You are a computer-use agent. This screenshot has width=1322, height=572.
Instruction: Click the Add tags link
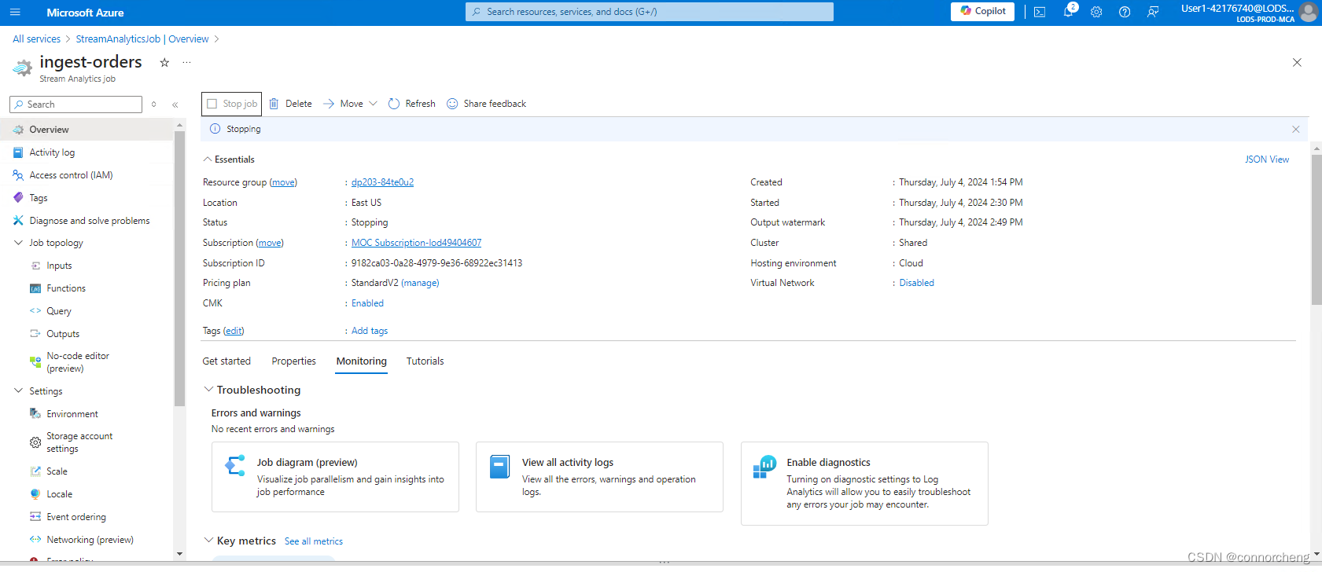click(370, 331)
